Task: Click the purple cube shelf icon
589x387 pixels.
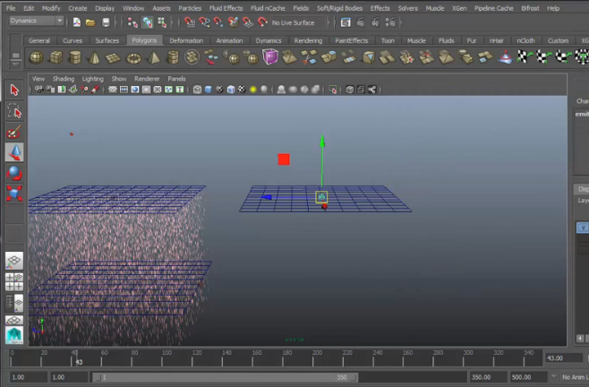Action: pyautogui.click(x=270, y=57)
